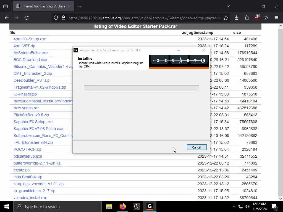283x212 pixels.
Task: Open the New Vegas.rar link
Action: coord(26,108)
